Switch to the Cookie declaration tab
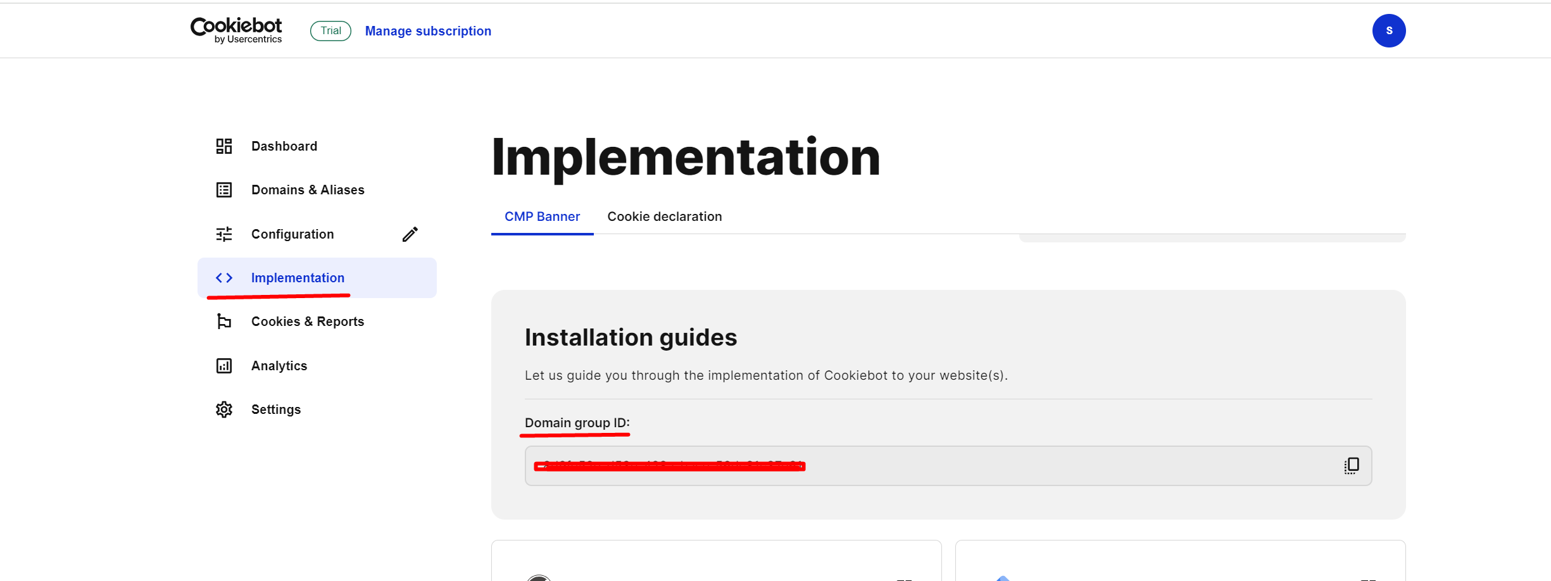Screen dimensions: 1551x581 pyautogui.click(x=664, y=216)
